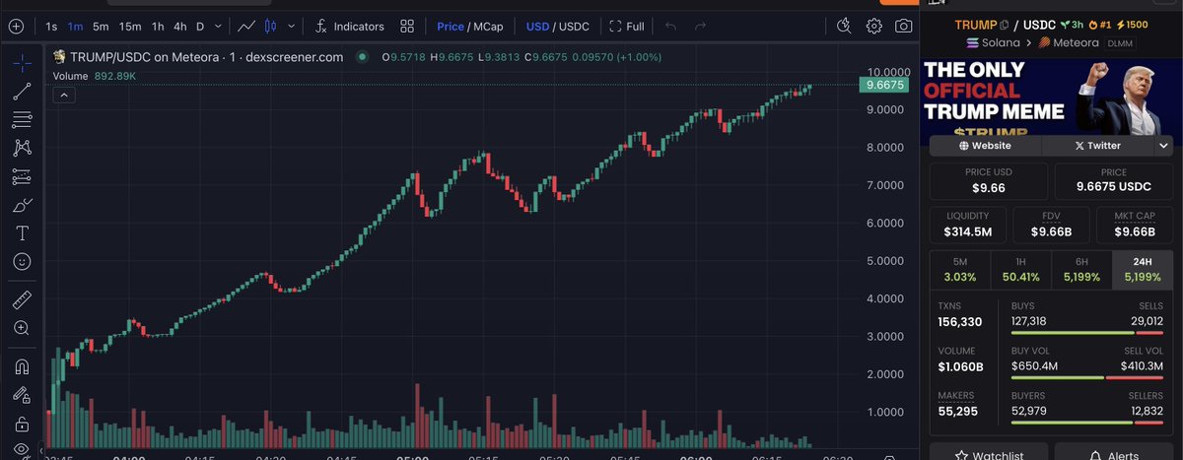Click the MKT CAP $9.66B box
This screenshot has width=1183, height=460.
1134,223
